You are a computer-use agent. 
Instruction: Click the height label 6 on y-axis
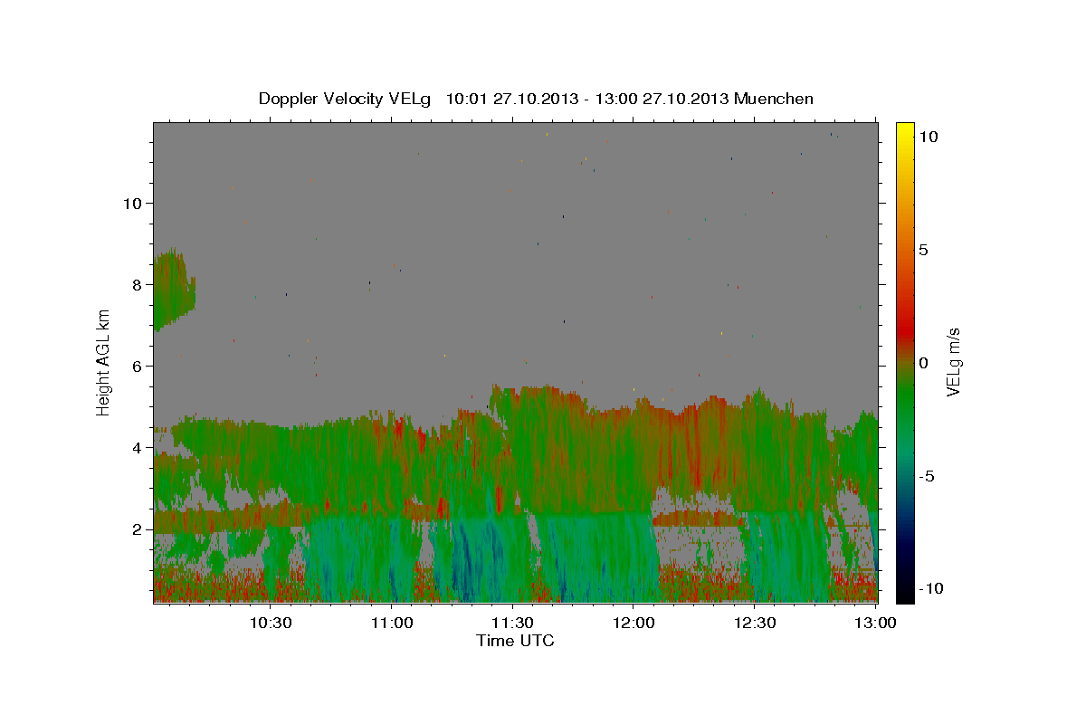[x=137, y=366]
